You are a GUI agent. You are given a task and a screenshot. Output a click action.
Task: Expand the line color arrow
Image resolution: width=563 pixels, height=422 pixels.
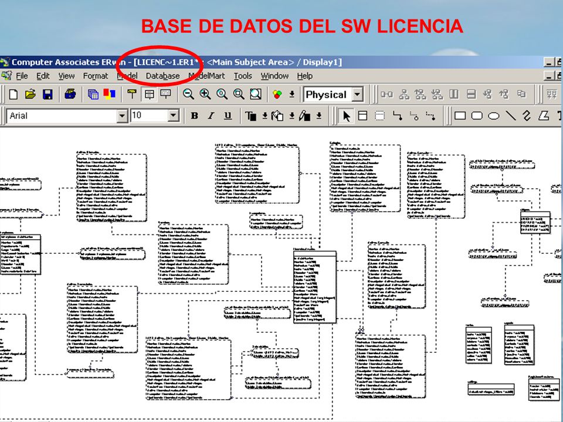click(319, 115)
